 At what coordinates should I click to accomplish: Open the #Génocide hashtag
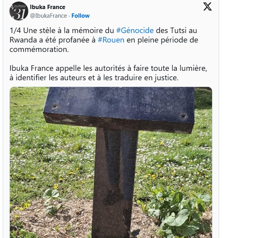[135, 31]
